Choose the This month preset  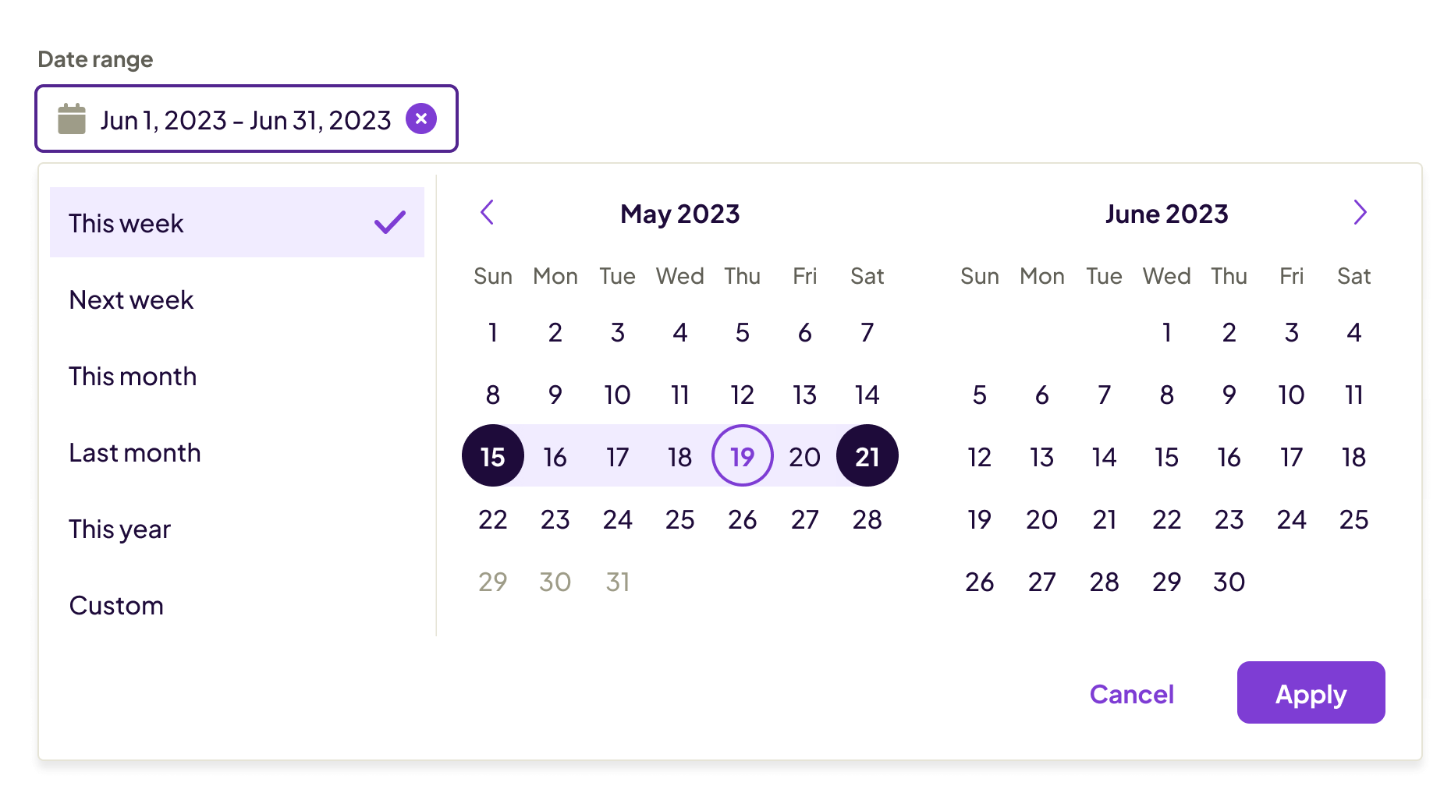[x=133, y=377]
